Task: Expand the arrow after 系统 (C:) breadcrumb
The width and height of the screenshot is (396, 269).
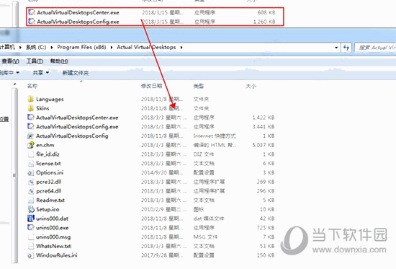Action: [x=52, y=48]
